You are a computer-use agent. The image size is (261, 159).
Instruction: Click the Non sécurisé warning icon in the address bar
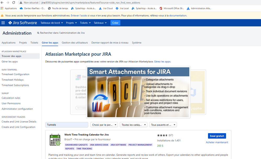coord(21,3)
